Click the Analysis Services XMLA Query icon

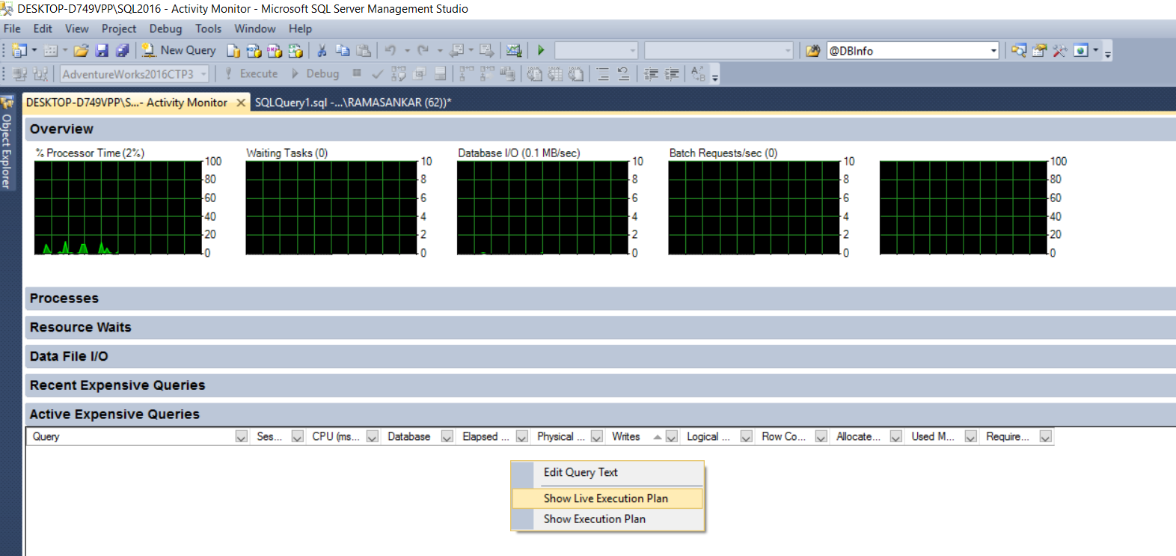tap(295, 50)
